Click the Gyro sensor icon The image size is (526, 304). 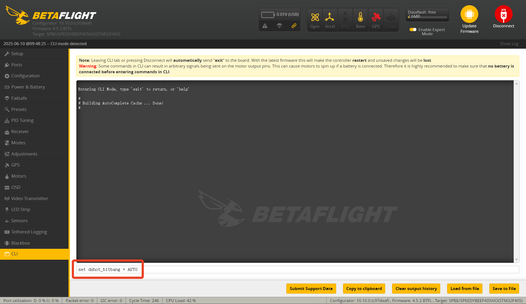point(315,17)
